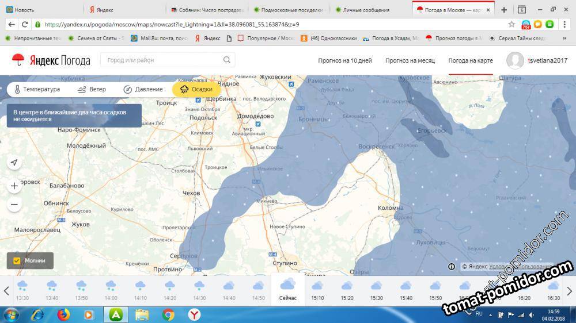Open Одноклассники bookmark

coord(329,38)
